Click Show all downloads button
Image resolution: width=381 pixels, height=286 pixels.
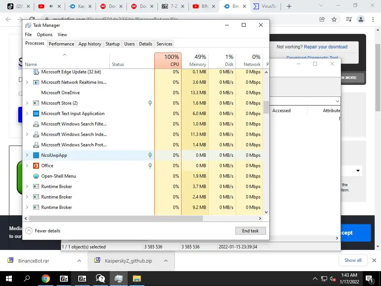tap(353, 260)
